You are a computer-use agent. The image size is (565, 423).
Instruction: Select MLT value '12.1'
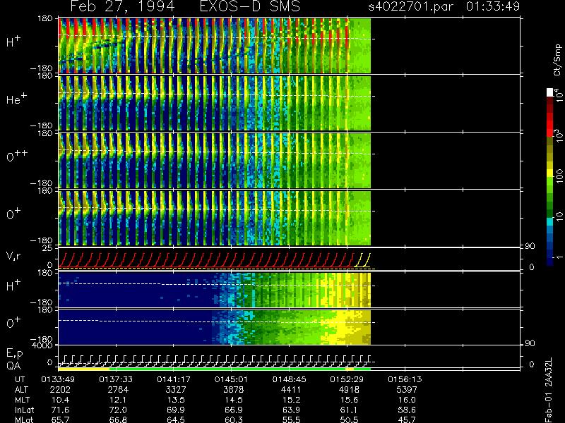pos(119,400)
